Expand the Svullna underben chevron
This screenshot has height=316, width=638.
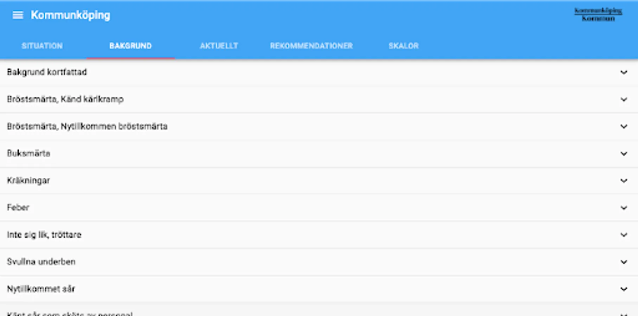click(624, 262)
